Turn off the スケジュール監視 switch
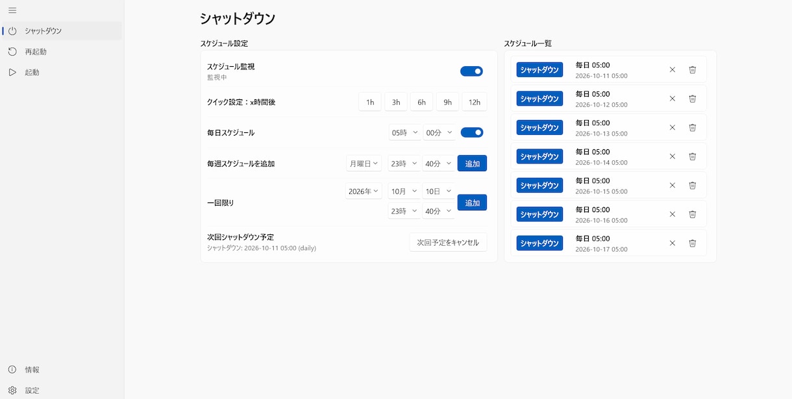This screenshot has width=792, height=399. (x=471, y=71)
